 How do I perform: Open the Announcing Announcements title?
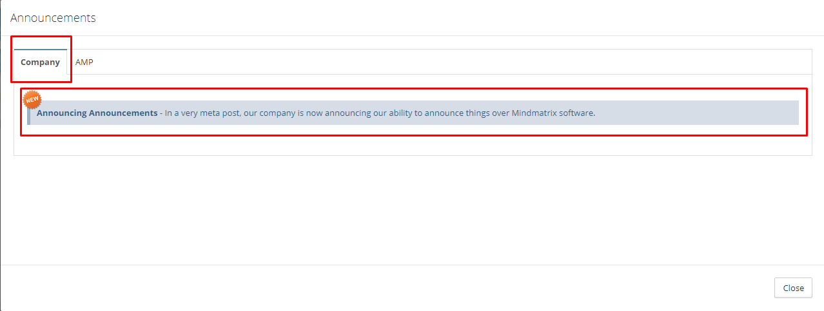point(97,113)
